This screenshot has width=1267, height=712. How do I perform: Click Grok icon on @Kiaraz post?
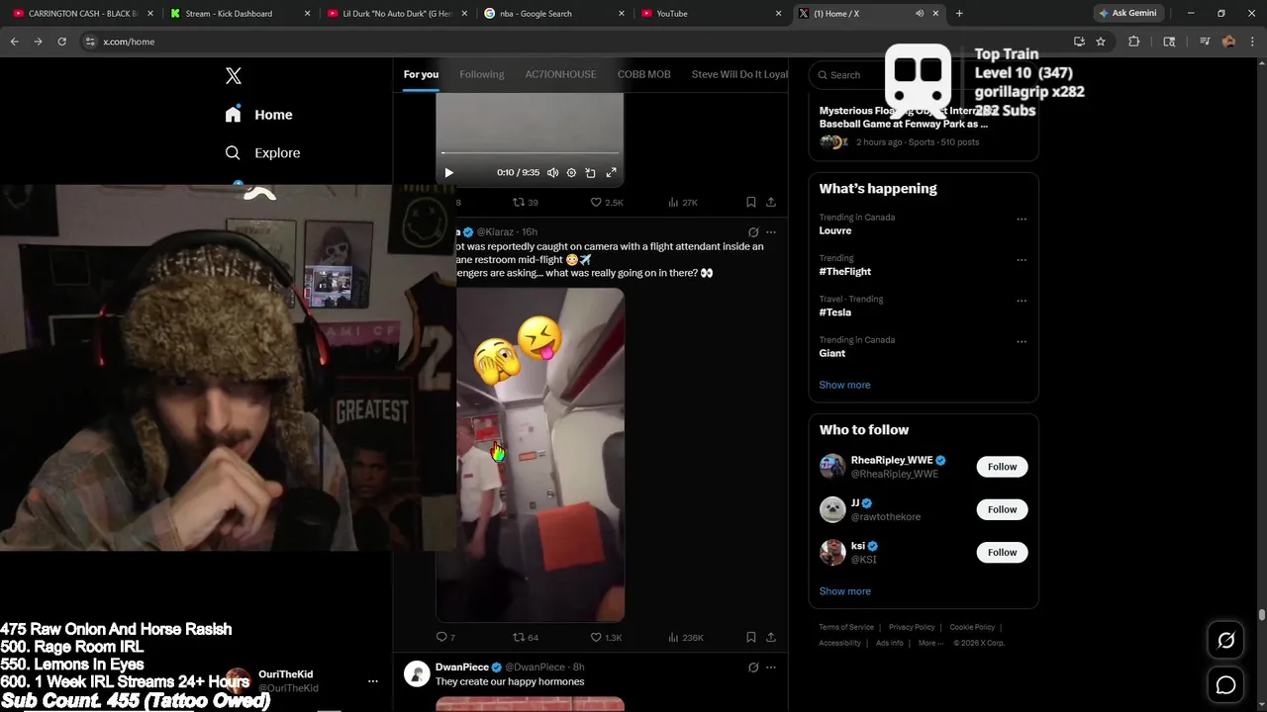coord(753,232)
